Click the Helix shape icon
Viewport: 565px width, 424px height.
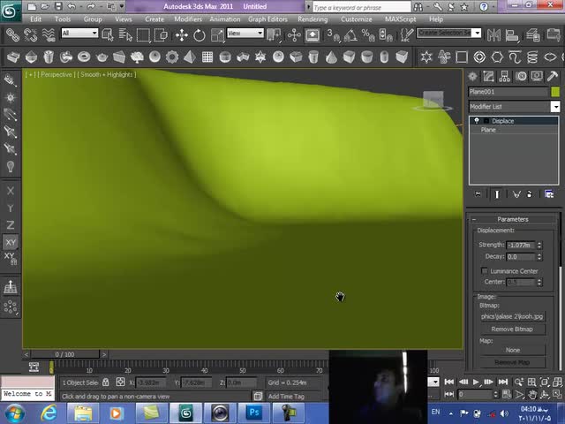(x=532, y=57)
